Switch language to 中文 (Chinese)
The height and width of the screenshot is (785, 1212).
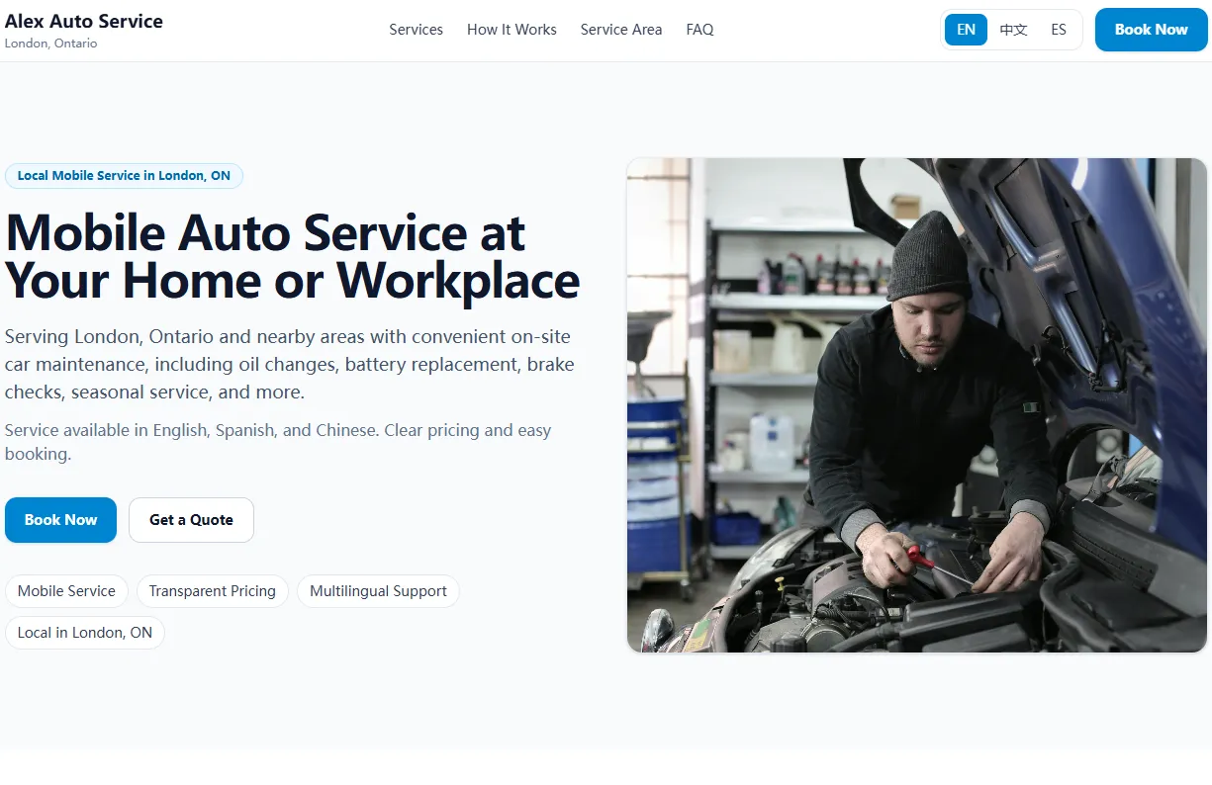coord(1012,30)
